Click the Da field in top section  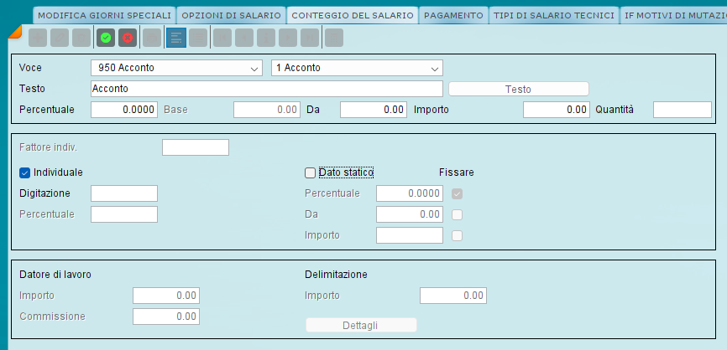coord(374,110)
